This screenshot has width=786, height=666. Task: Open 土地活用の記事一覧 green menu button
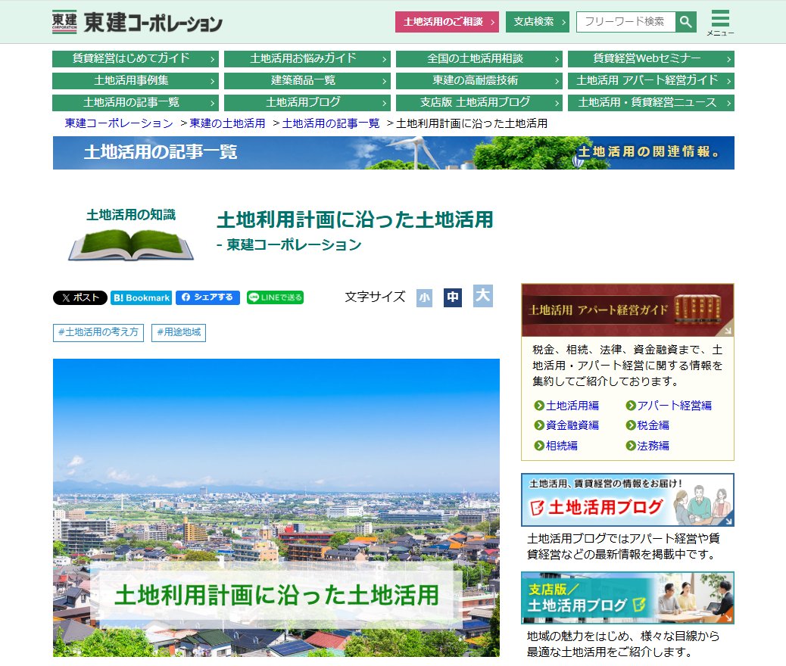[136, 103]
